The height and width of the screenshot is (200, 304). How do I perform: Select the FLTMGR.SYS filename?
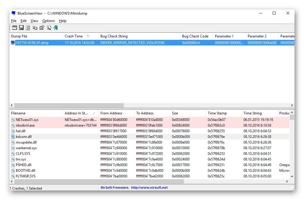point(26,176)
